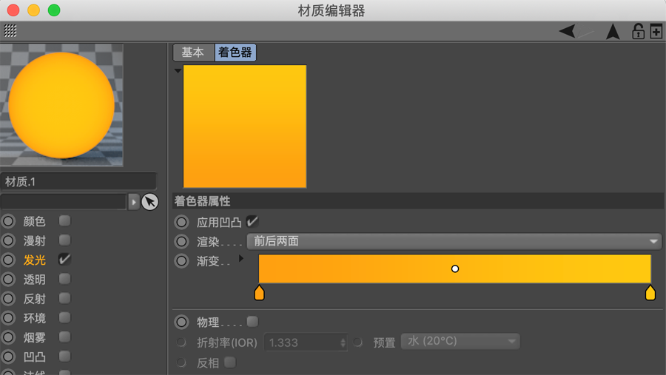Select the gradient midpoint bias handle
The image size is (666, 375).
(x=455, y=268)
